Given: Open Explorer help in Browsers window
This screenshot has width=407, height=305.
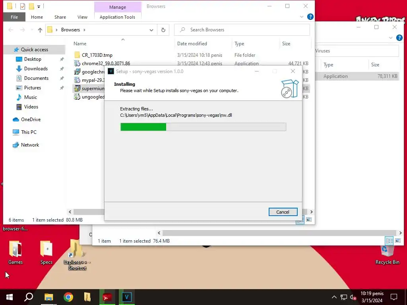Looking at the screenshot, I should [310, 17].
